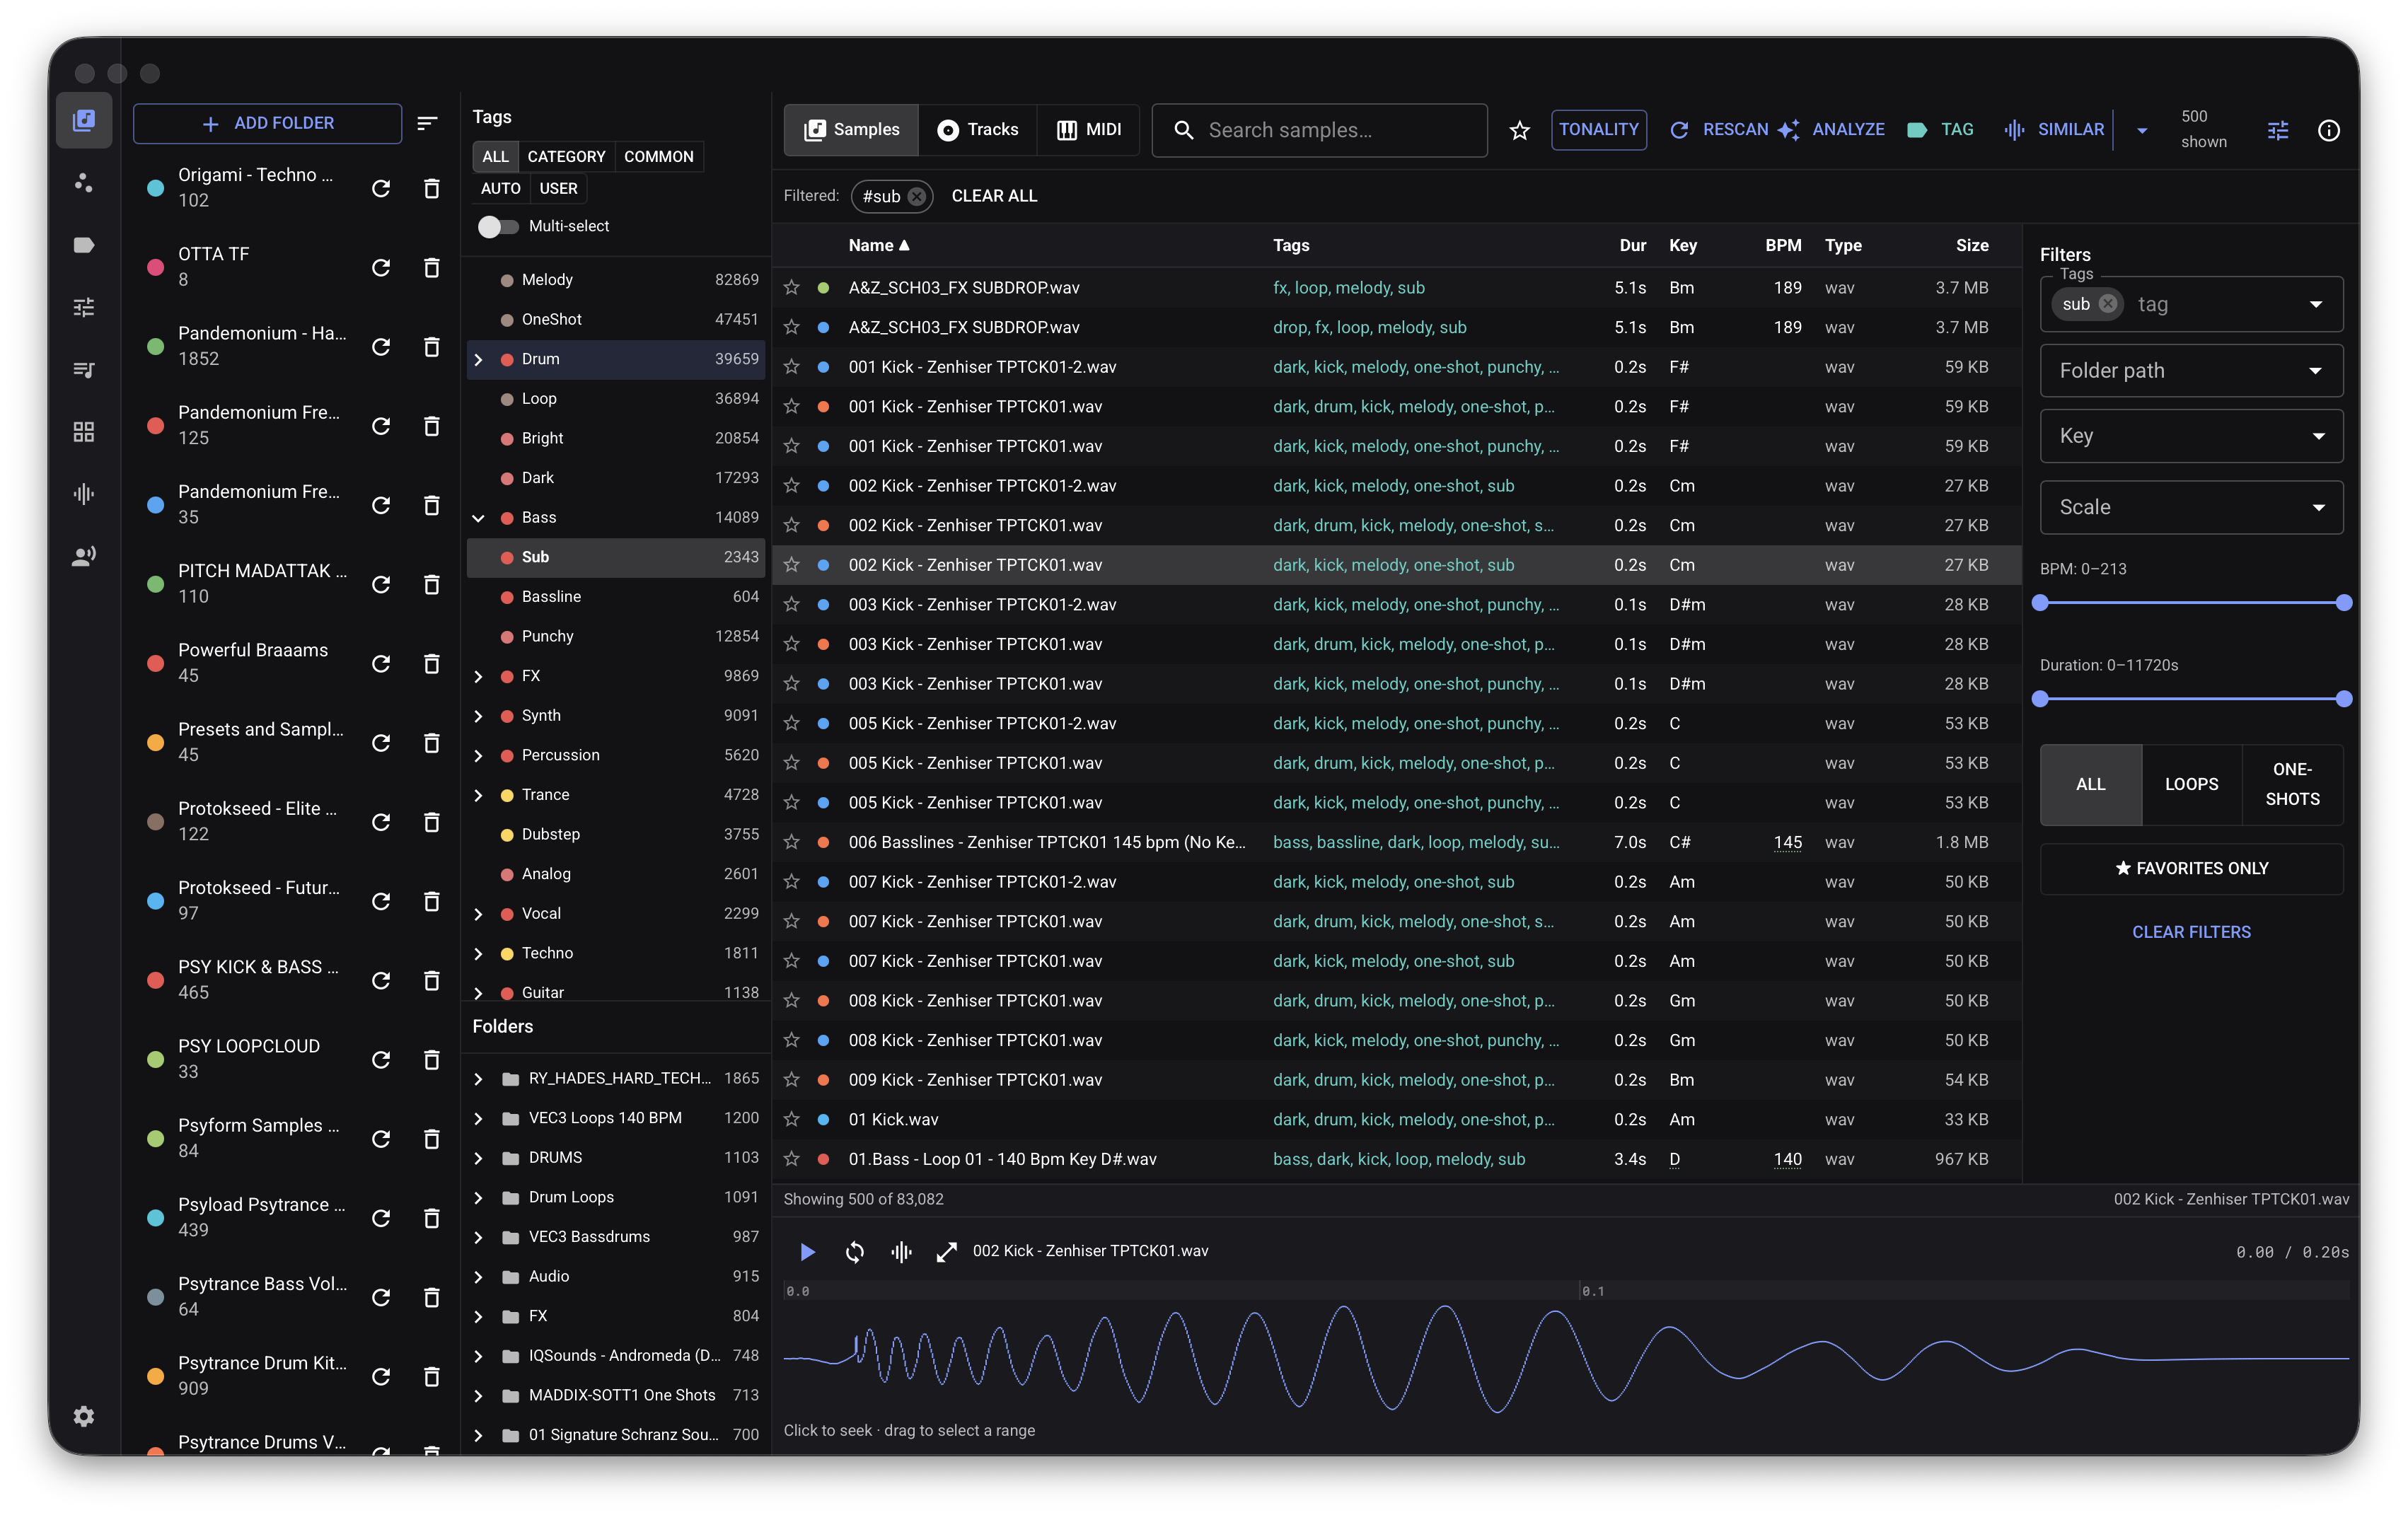
Task: Expand the Drum tag tree item
Action: 478,359
